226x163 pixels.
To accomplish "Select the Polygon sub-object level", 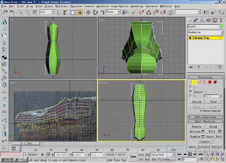I will (x=210, y=82).
